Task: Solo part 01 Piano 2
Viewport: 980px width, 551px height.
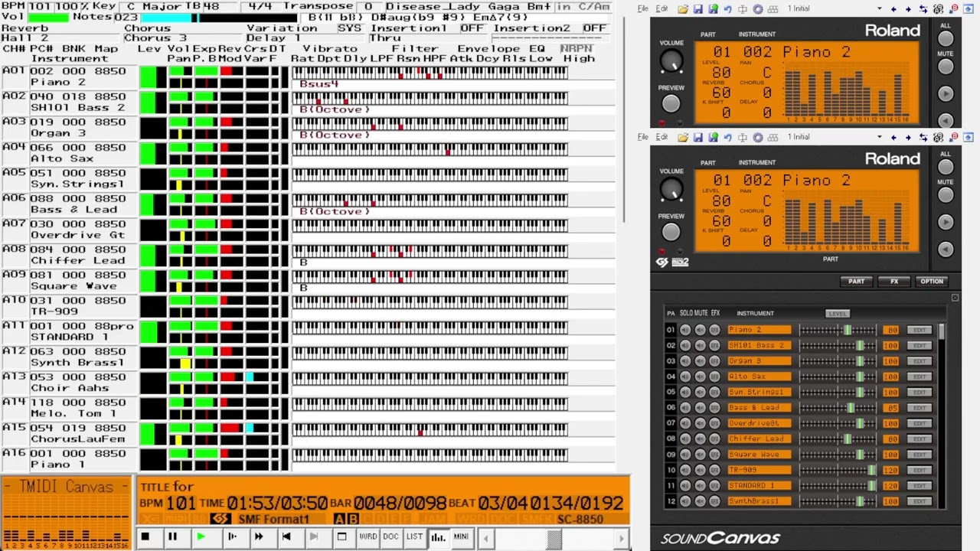Action: click(685, 330)
